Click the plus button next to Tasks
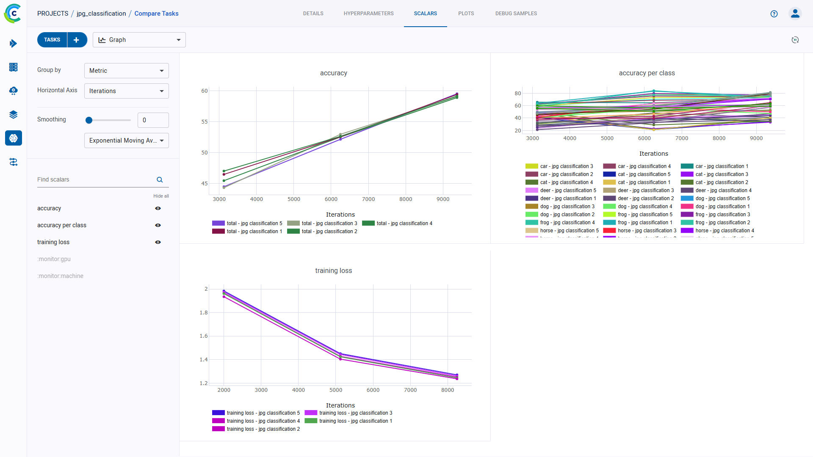This screenshot has height=457, width=813. tap(77, 40)
